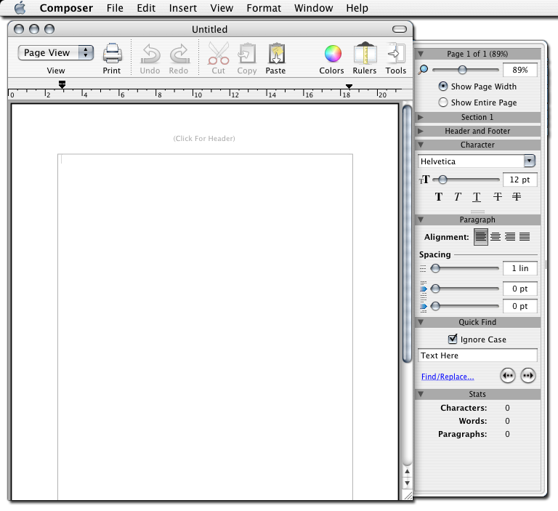
Task: Collapse the Stats panel
Action: (421, 394)
